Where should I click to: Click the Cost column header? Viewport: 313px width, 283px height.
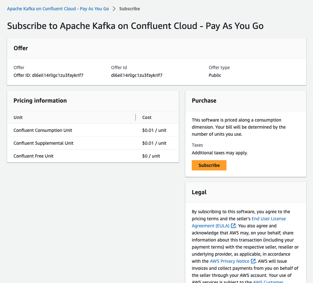coord(147,117)
